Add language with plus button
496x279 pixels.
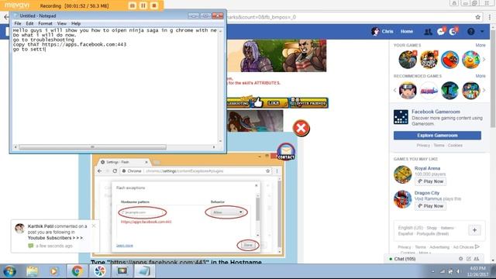point(474,230)
